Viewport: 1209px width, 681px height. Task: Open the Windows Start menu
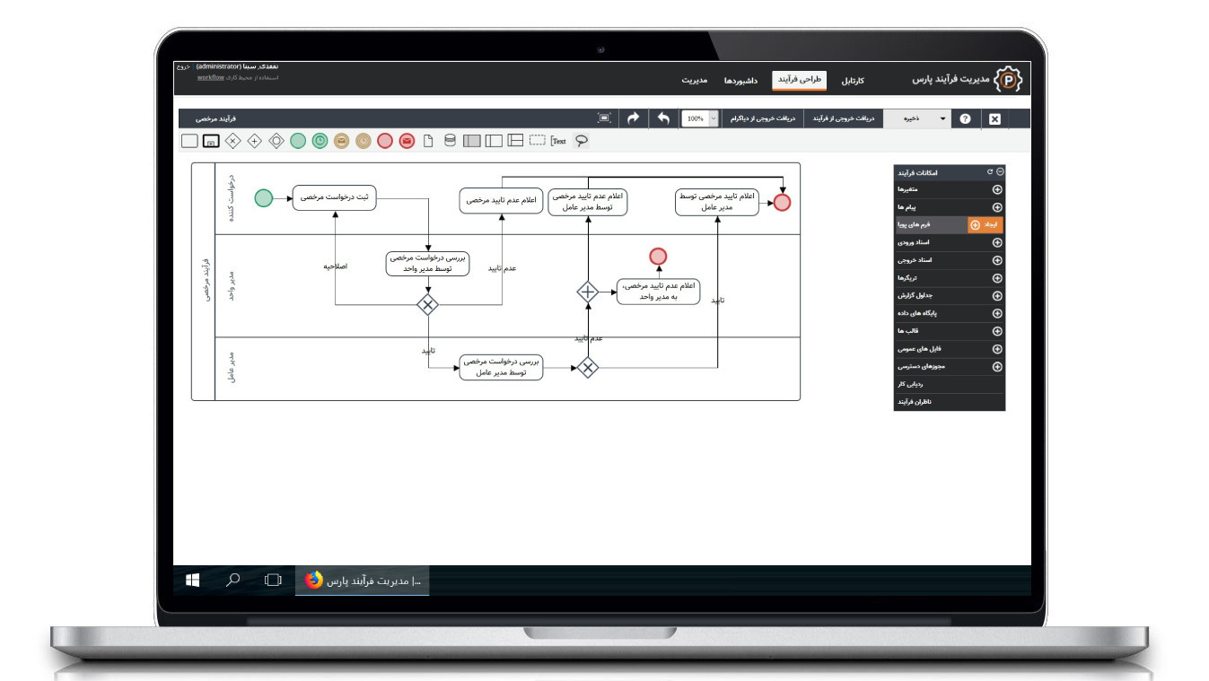point(192,581)
